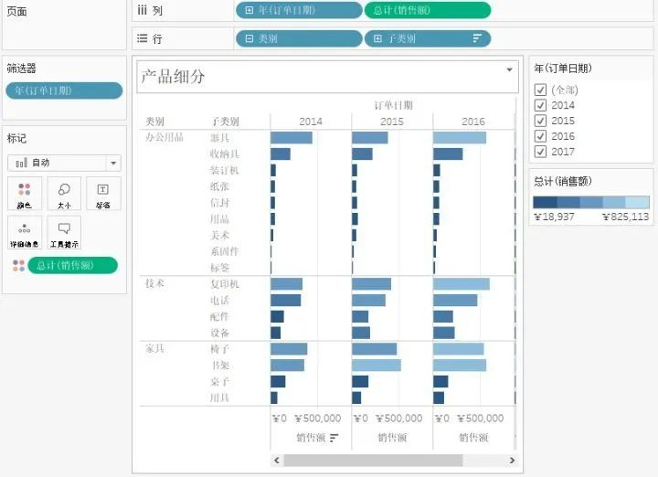
Task: Collapse the minus icon on the 类别 row pill
Action: tap(249, 38)
